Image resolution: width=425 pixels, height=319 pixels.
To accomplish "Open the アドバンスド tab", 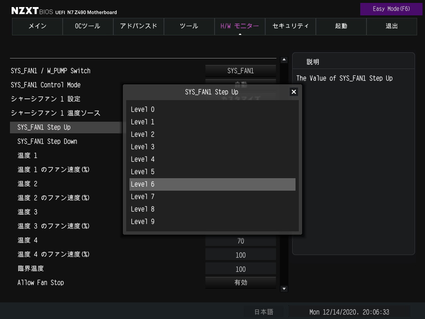I will tap(139, 26).
